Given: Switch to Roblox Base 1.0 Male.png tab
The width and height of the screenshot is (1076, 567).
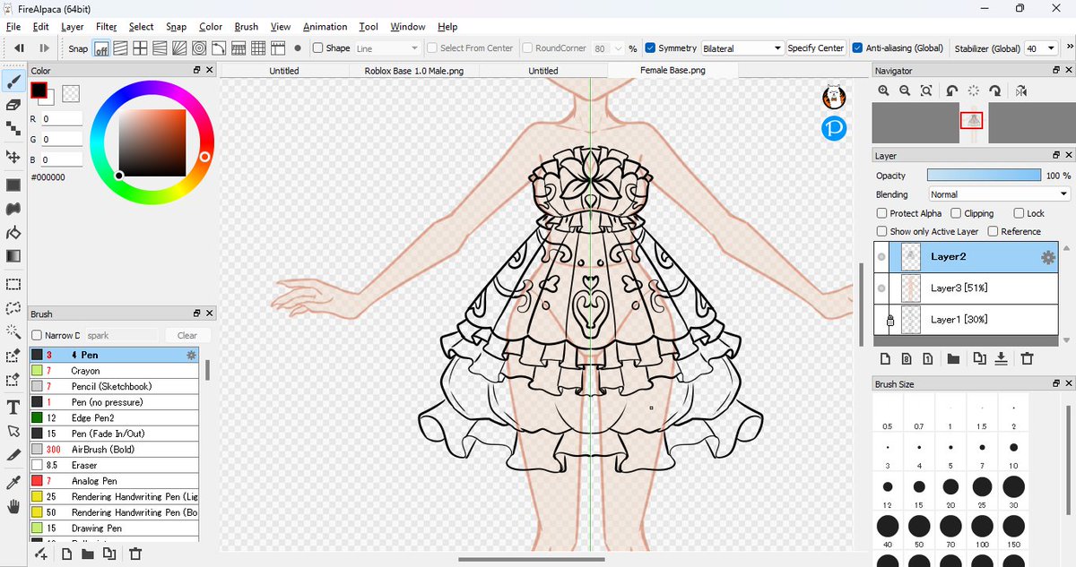Looking at the screenshot, I should [x=413, y=71].
